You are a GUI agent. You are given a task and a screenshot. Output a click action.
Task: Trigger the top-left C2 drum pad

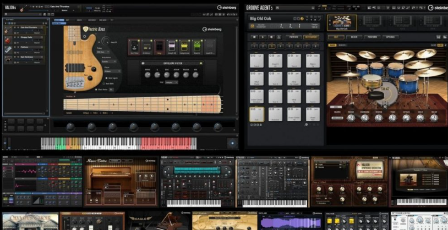point(256,61)
